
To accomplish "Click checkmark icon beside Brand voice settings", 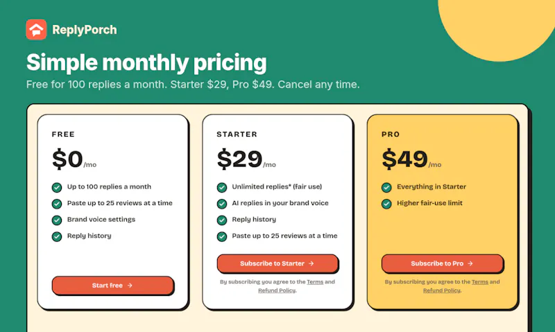I will (x=57, y=220).
